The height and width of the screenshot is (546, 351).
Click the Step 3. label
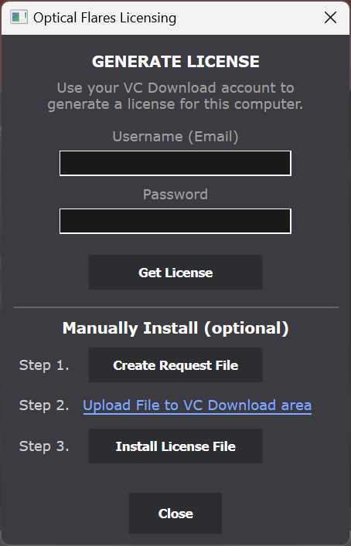click(44, 446)
